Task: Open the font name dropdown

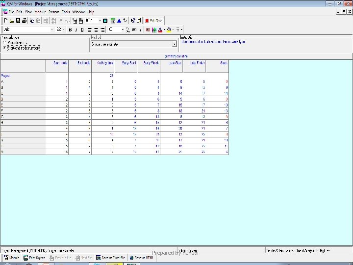Action: pos(52,29)
